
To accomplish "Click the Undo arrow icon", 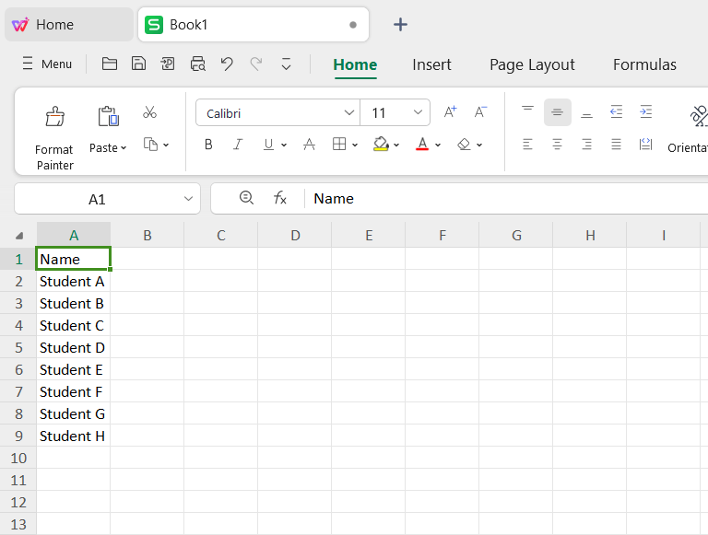I will [227, 64].
